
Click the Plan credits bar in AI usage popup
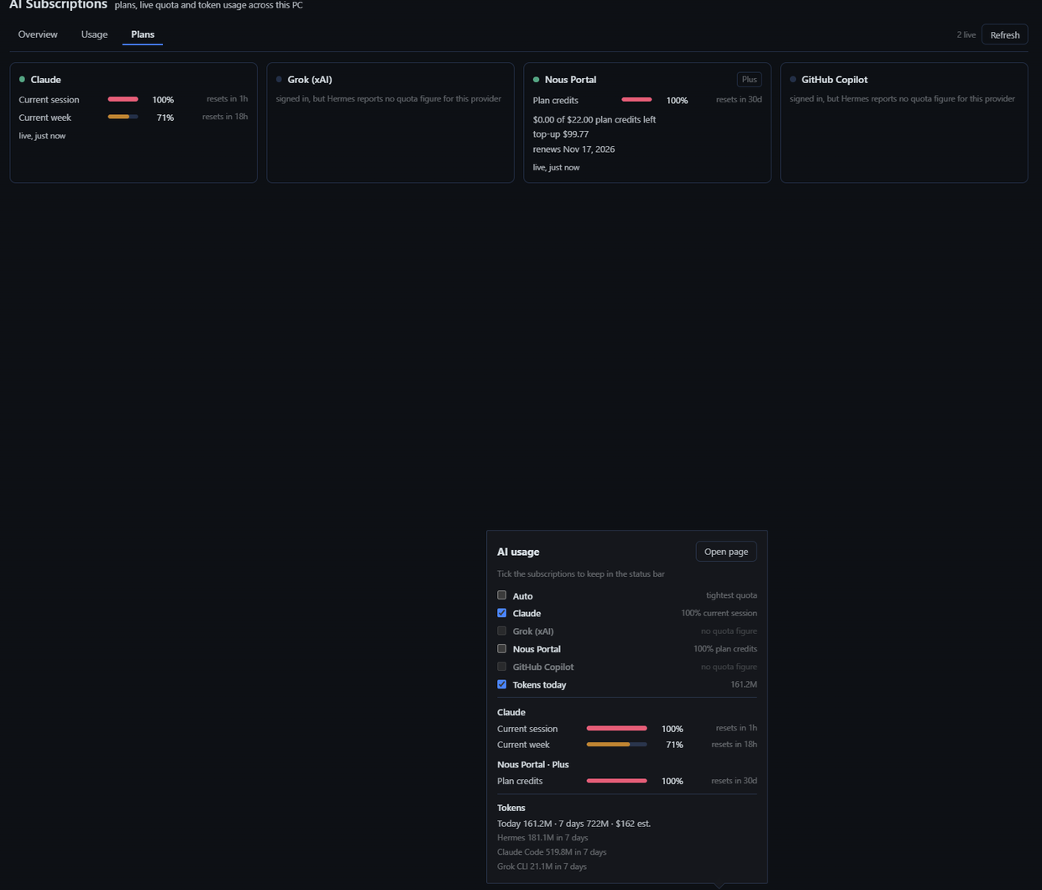pyautogui.click(x=616, y=781)
